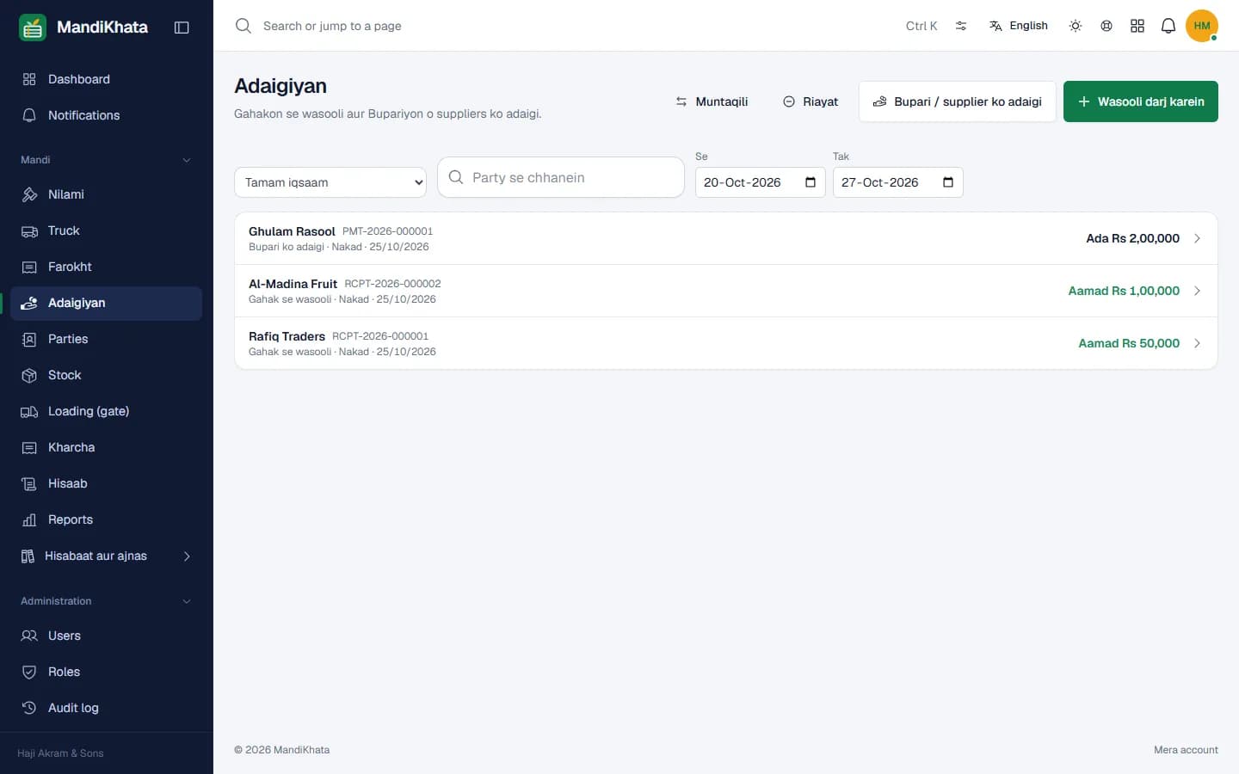Screen dimensions: 1239x774
Task: Click the Parties sidebar icon
Action: pyautogui.click(x=29, y=339)
